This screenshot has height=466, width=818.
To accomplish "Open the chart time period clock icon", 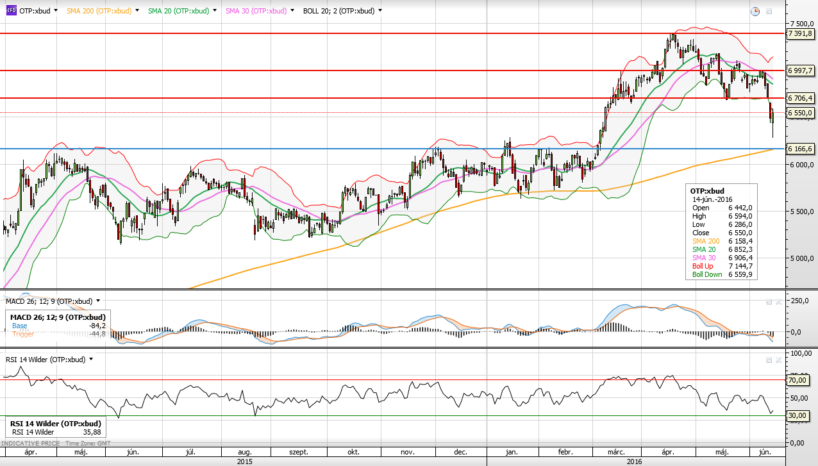I will 755,11.
